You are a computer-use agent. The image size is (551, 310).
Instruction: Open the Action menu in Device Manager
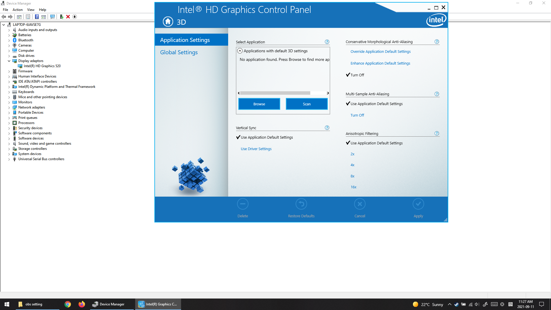[x=18, y=10]
